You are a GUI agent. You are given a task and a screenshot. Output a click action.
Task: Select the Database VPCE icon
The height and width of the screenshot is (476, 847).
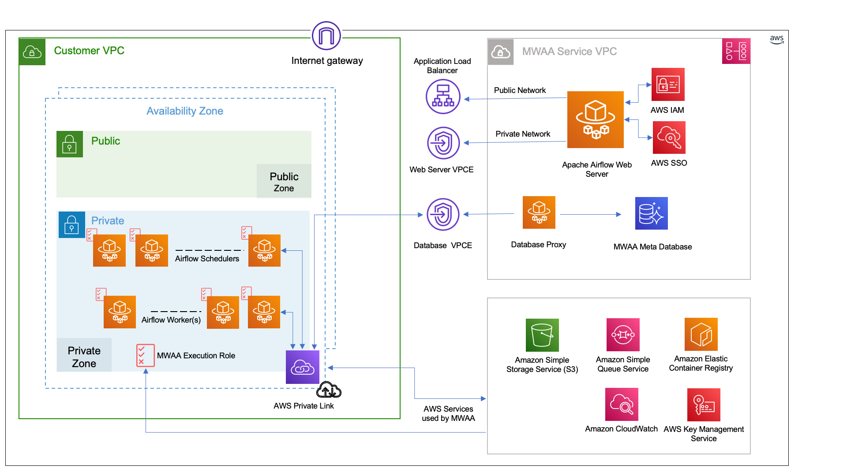[x=443, y=214]
